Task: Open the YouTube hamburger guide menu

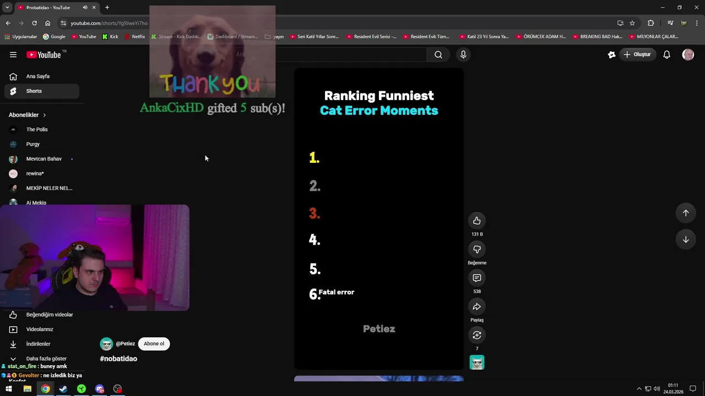Action: [13, 54]
